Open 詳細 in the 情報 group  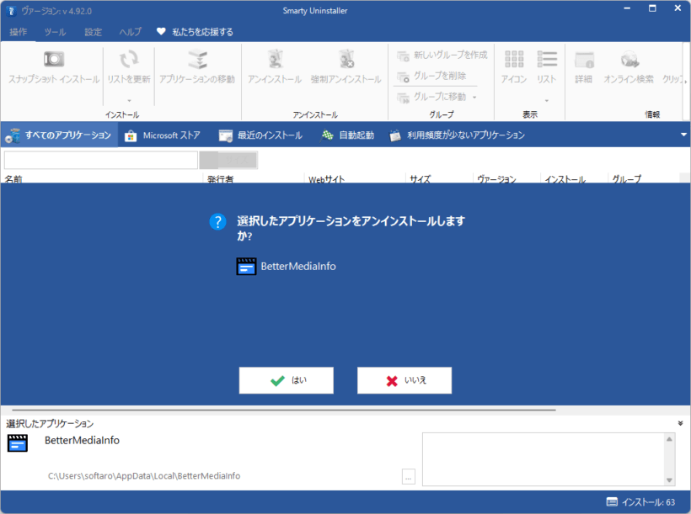click(x=584, y=67)
